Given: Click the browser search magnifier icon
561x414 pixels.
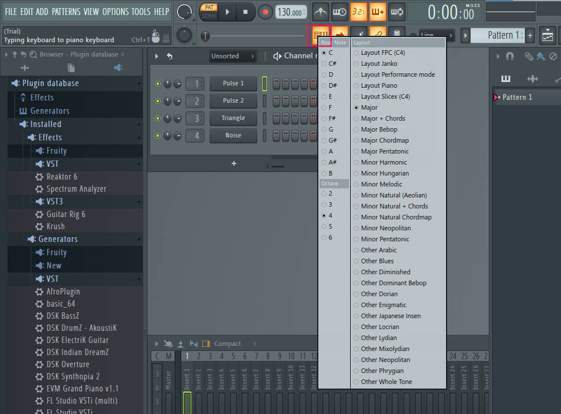Looking at the screenshot, I should [34, 54].
